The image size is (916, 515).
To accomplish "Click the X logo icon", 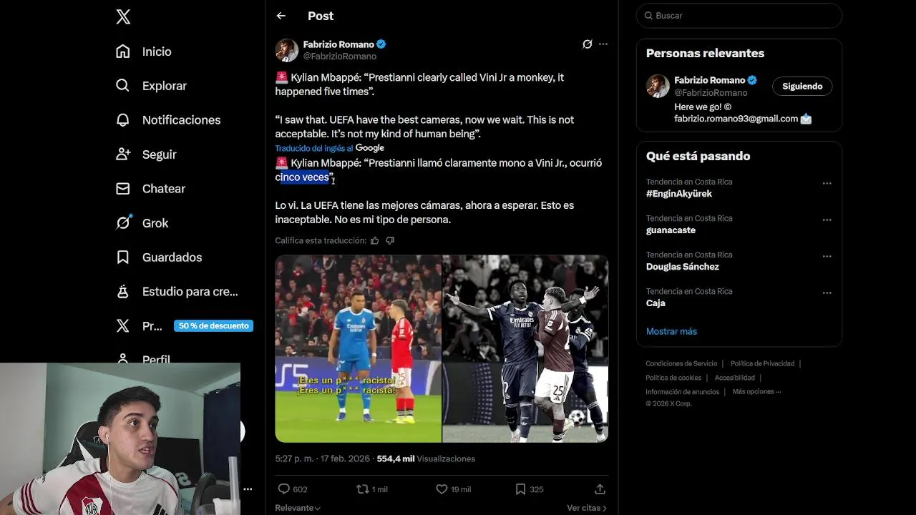I will pos(123,17).
